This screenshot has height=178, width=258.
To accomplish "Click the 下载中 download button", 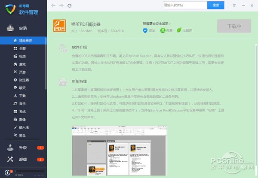I will point(234,26).
